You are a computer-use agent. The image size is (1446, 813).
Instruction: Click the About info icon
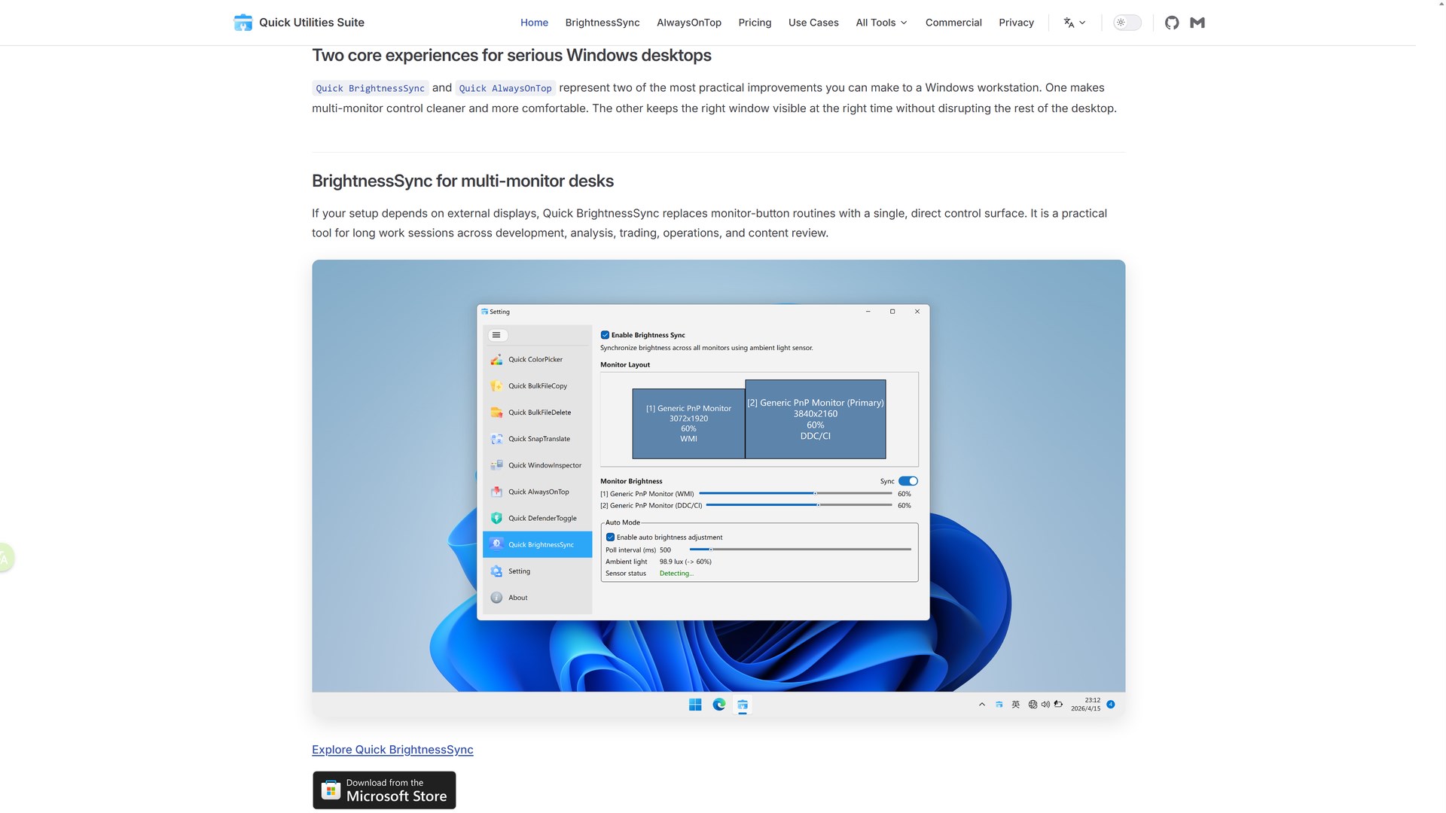click(x=496, y=598)
